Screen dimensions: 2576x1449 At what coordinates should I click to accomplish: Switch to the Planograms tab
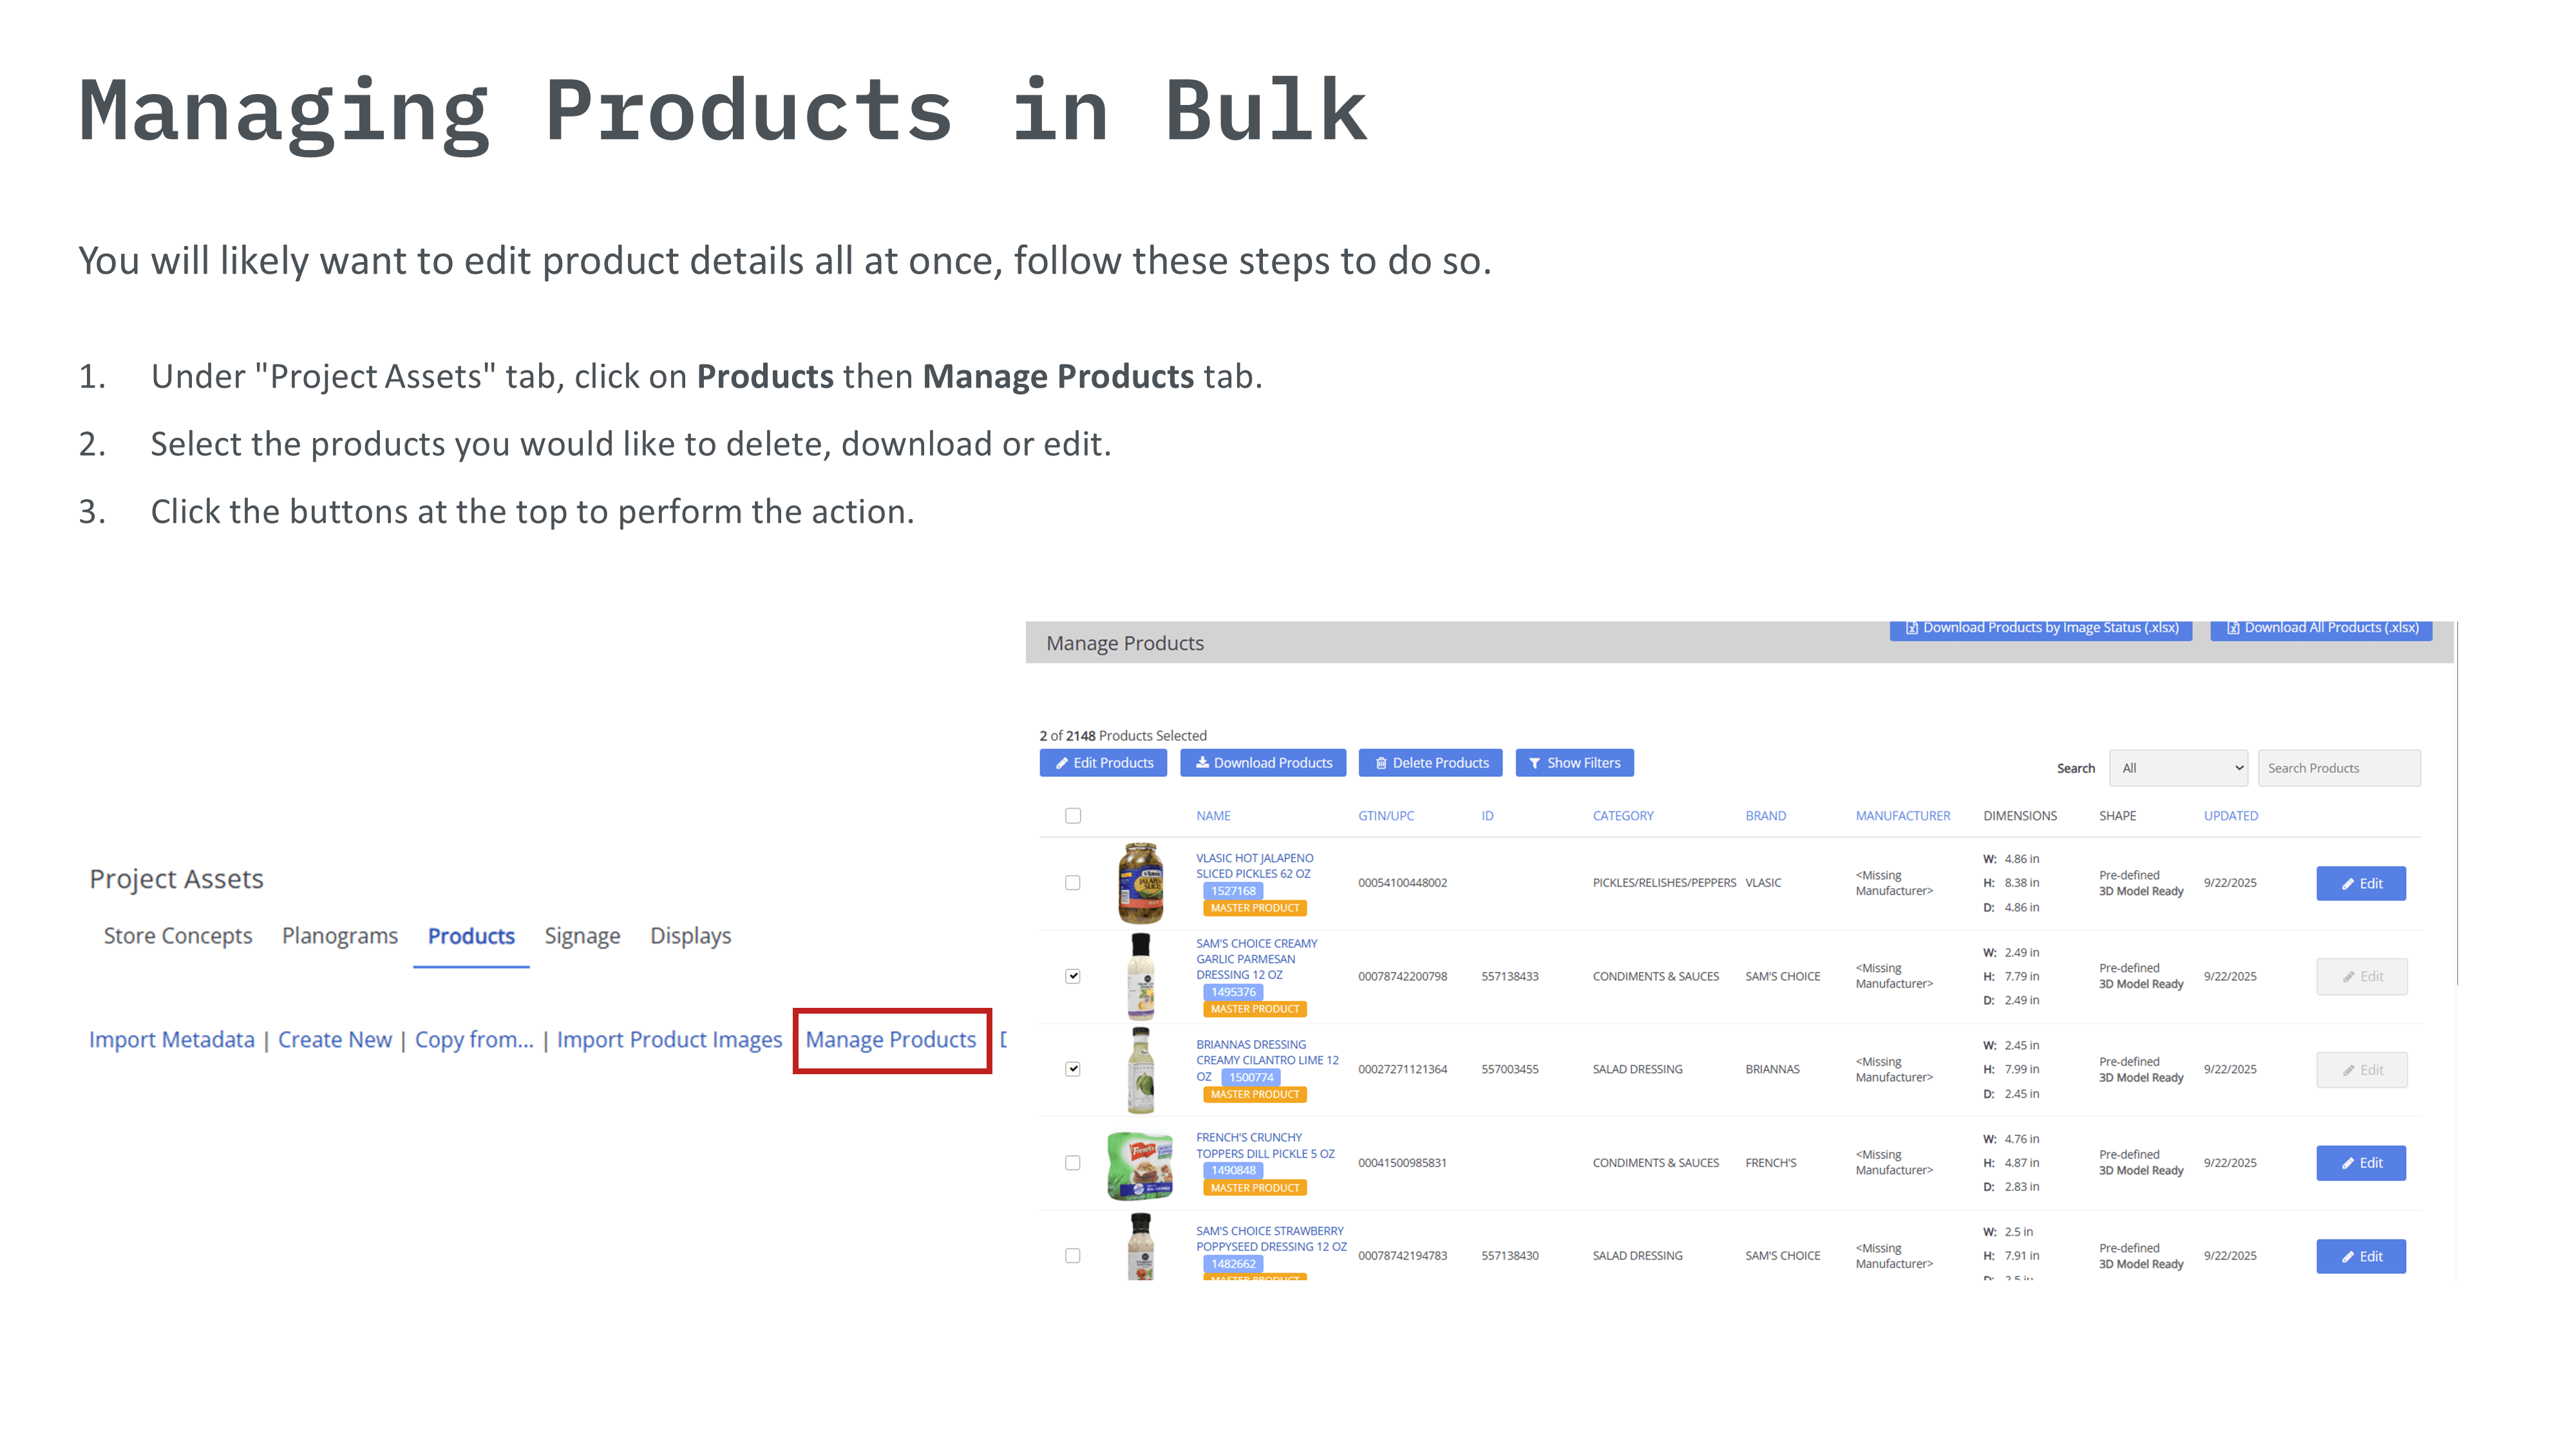point(340,936)
